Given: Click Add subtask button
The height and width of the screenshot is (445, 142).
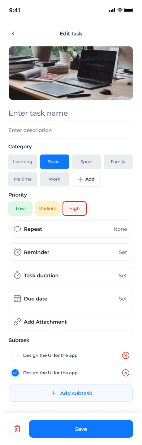Looking at the screenshot, I should click(71, 393).
